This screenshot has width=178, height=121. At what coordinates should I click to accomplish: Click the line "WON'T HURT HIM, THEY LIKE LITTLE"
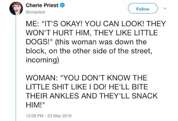(92, 33)
